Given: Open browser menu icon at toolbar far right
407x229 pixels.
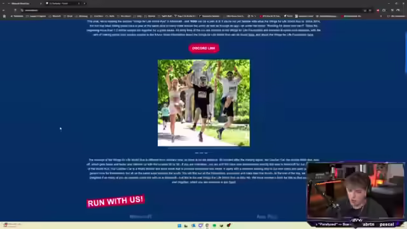Looking at the screenshot, I should pos(398,10).
